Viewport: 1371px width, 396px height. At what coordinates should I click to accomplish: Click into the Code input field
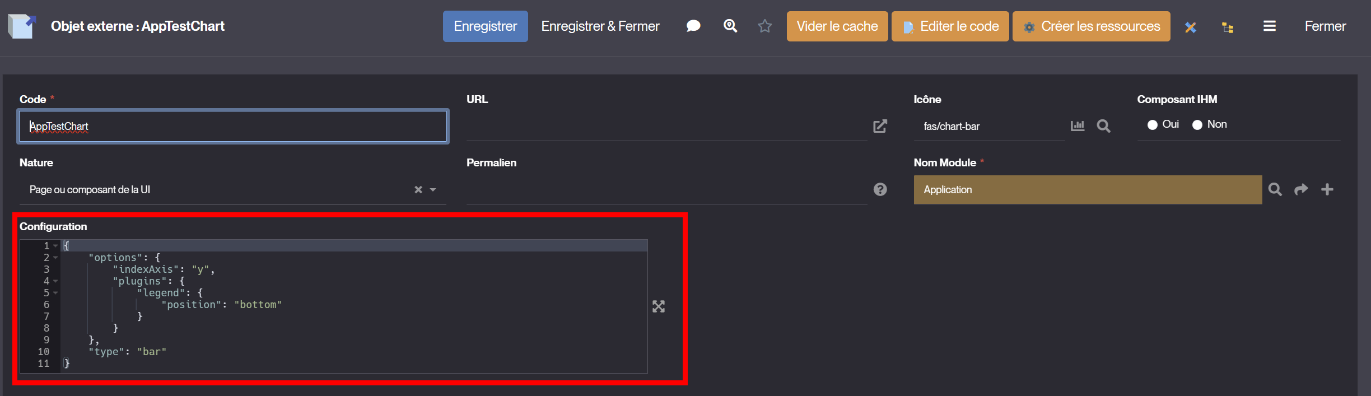233,126
